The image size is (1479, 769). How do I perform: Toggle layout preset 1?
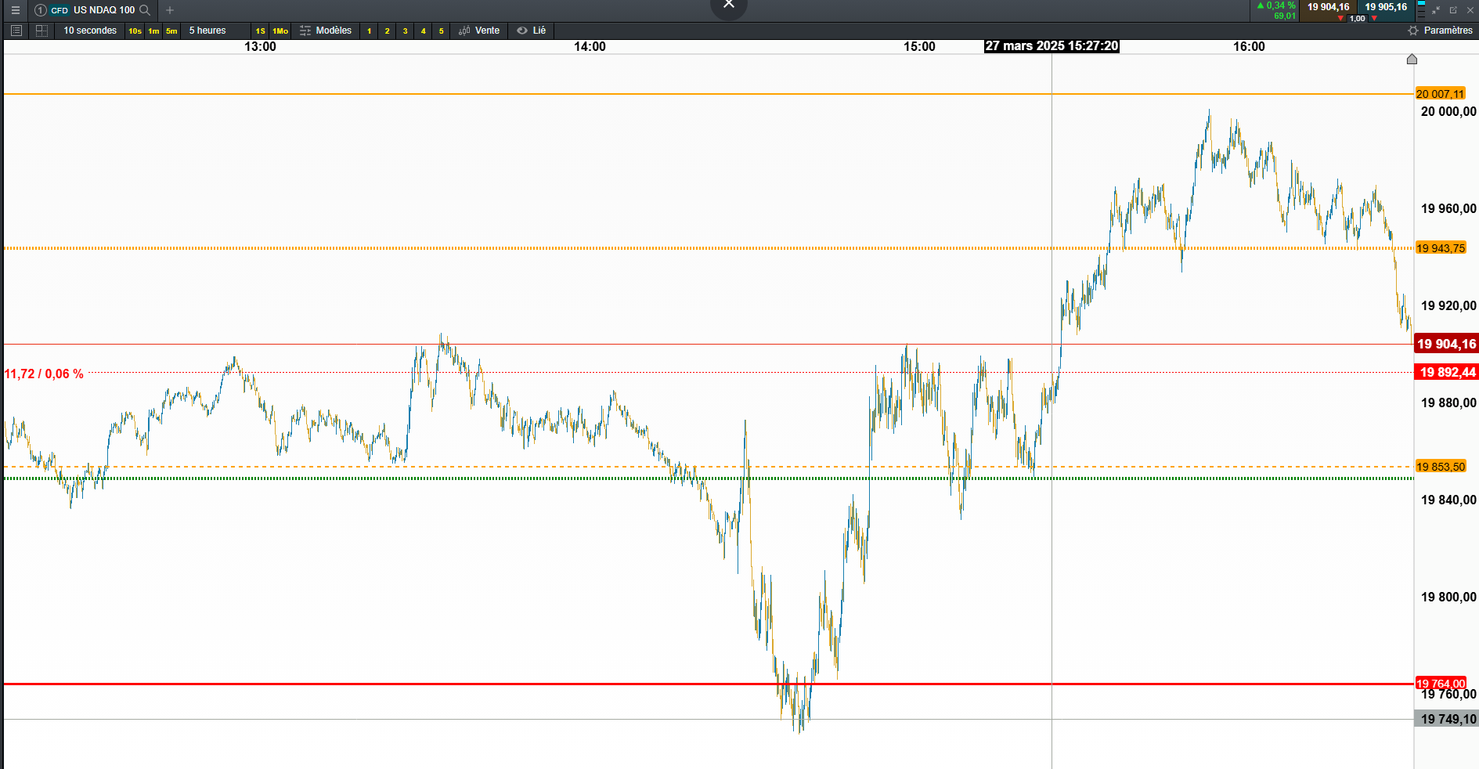370,31
